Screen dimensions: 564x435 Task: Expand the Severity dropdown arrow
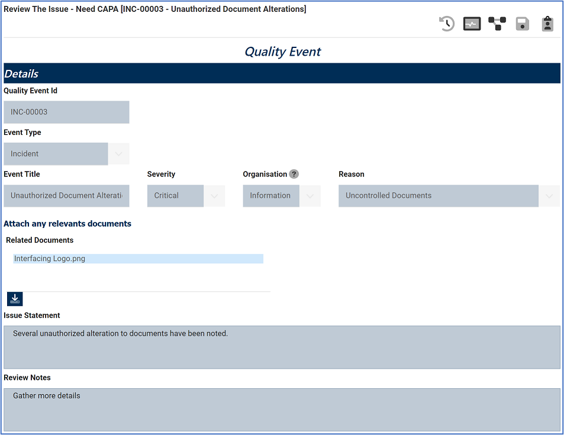tap(214, 196)
